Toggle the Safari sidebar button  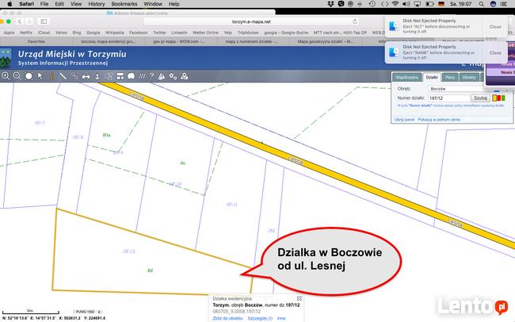click(x=42, y=21)
